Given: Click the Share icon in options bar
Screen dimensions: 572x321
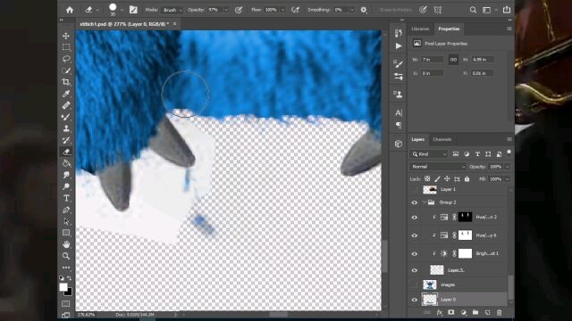Looking at the screenshot, I should pyautogui.click(x=507, y=10).
